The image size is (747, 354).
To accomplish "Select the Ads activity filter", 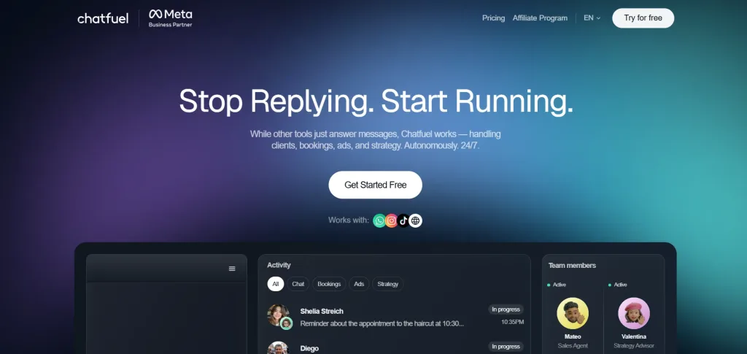I will tap(359, 284).
